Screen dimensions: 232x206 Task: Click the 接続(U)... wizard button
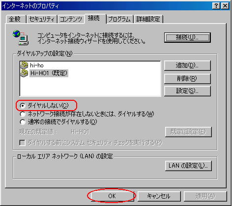(187, 37)
